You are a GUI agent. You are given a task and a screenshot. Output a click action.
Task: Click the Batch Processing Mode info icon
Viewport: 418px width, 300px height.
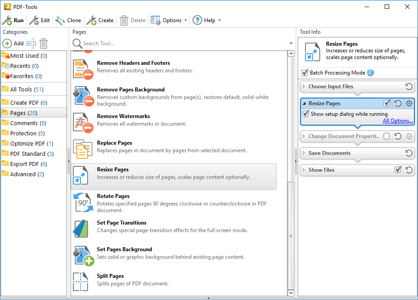tap(370, 73)
